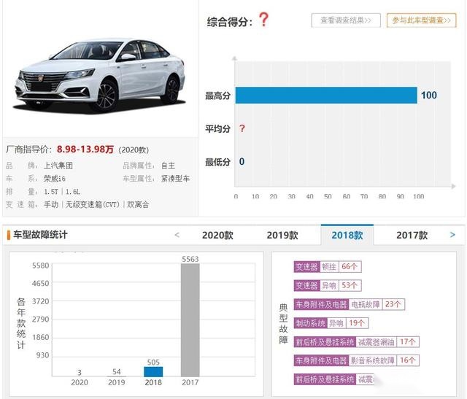Click the 车型故障统计 heading
Viewport: 467px width, 399px height.
pyautogui.click(x=40, y=235)
